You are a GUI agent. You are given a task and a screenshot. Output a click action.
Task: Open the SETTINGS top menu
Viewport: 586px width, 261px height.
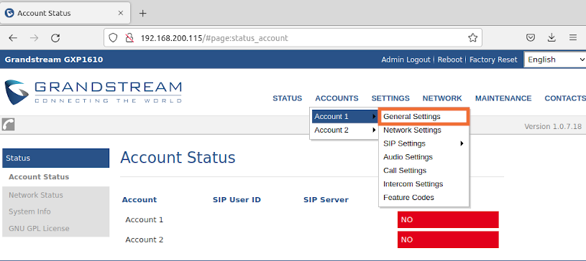[x=390, y=98]
